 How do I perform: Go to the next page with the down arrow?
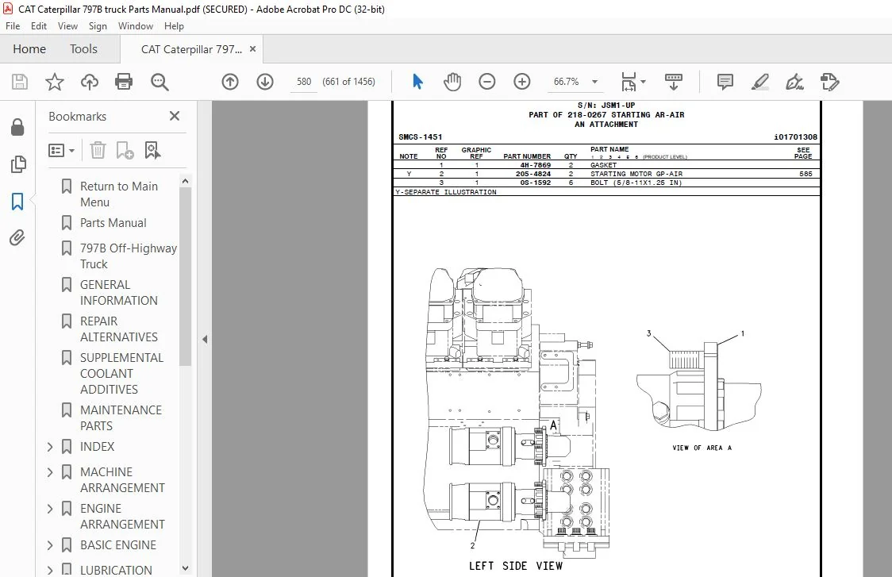pyautogui.click(x=264, y=82)
